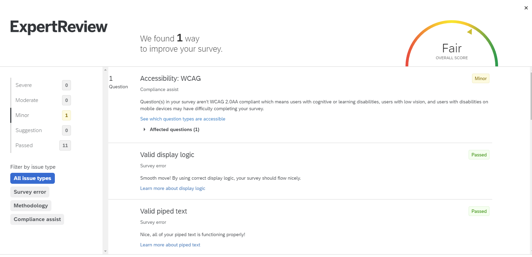Select the All issue types filter

[x=32, y=178]
